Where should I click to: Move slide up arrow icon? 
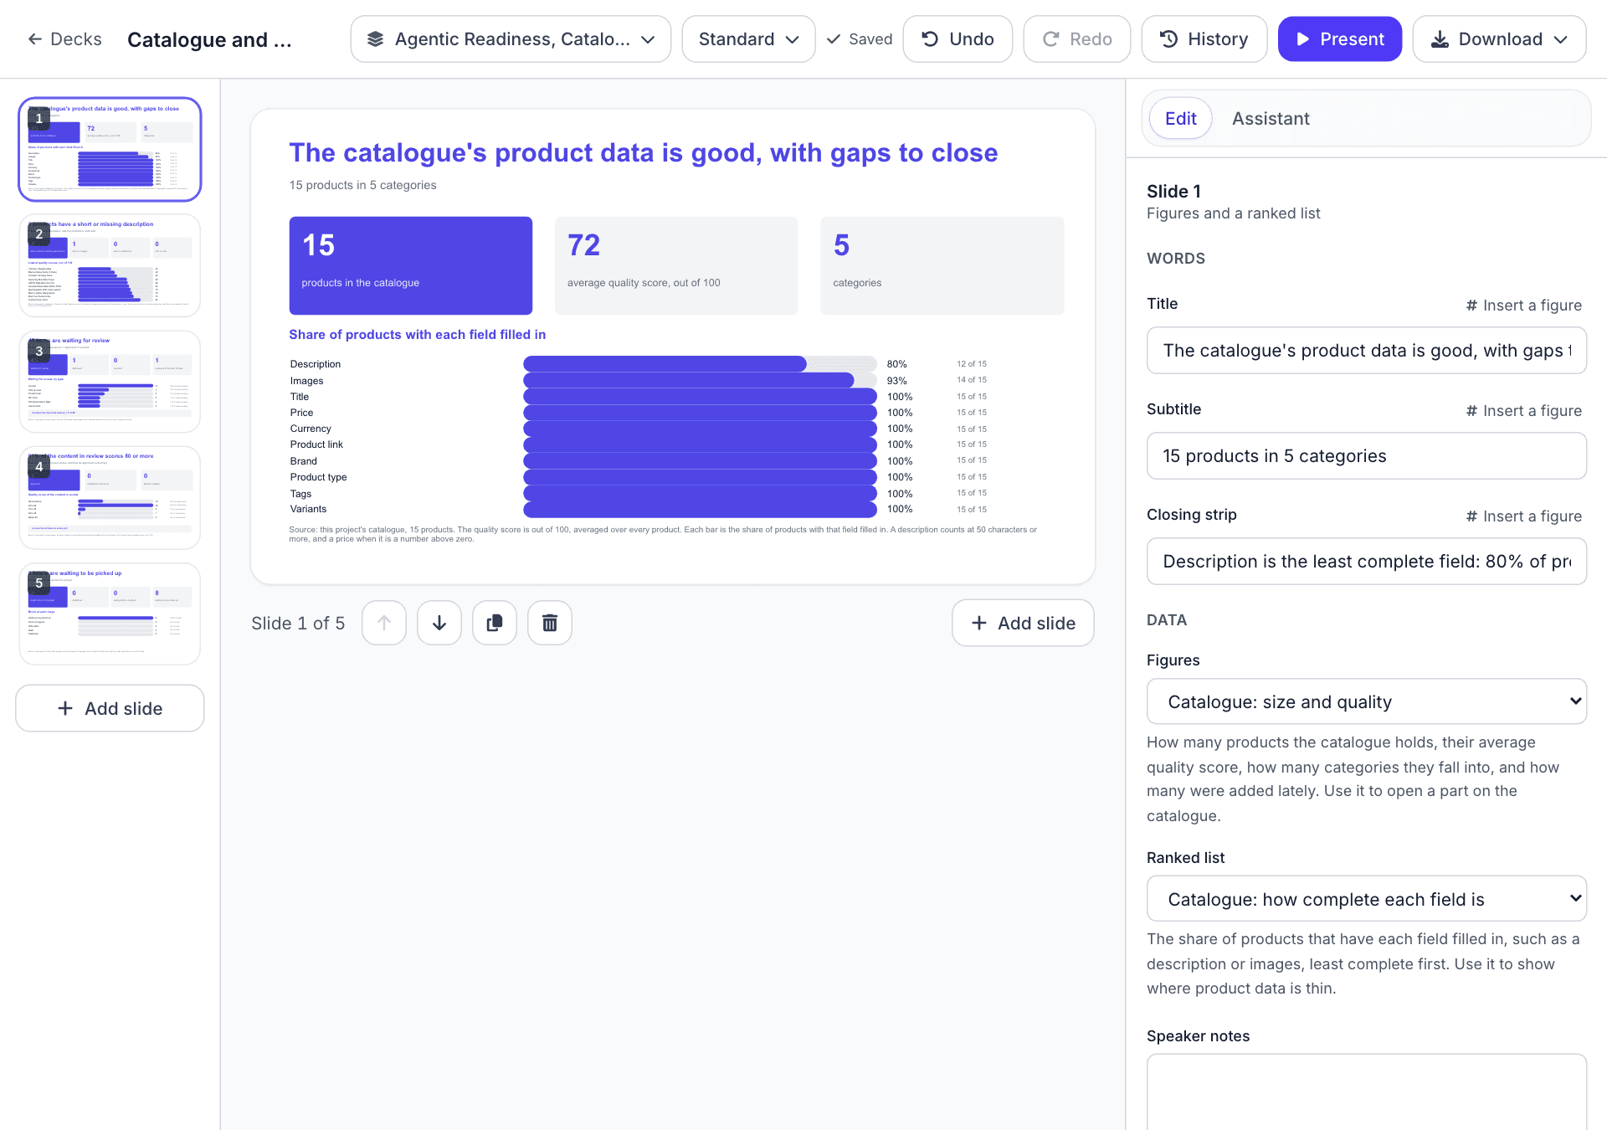click(x=384, y=623)
